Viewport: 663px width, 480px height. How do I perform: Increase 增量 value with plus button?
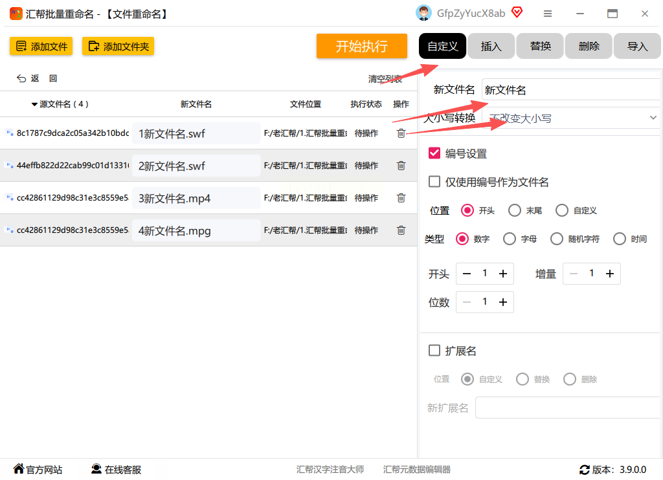tap(610, 274)
